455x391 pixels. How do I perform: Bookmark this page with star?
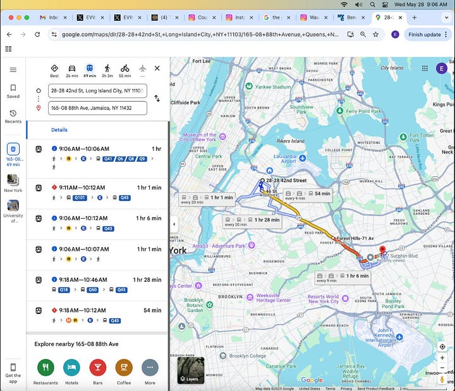point(375,35)
